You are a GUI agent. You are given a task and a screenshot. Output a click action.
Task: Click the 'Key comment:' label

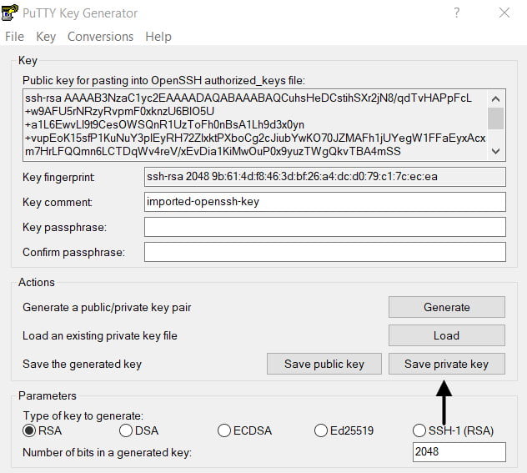point(58,202)
